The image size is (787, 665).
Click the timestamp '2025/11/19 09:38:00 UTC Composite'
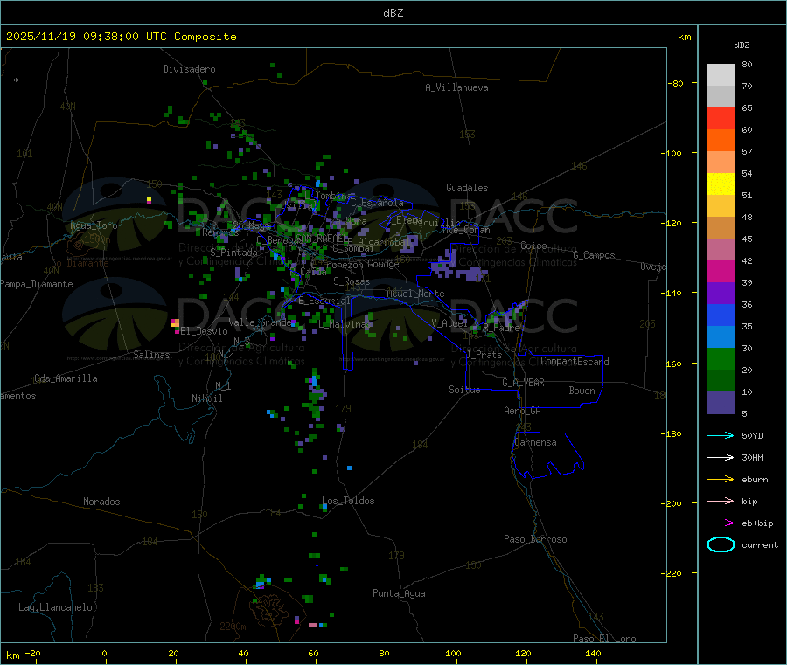tap(121, 37)
